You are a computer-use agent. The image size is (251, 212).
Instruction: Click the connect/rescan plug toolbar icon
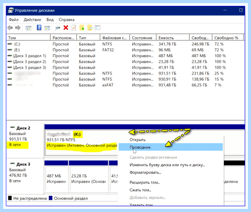click(x=58, y=28)
